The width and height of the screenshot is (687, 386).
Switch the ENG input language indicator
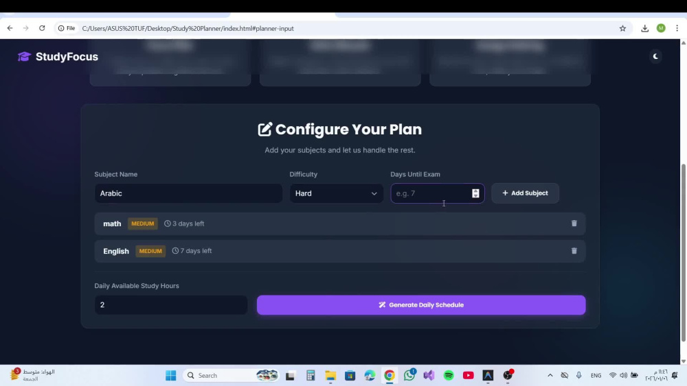[596, 375]
